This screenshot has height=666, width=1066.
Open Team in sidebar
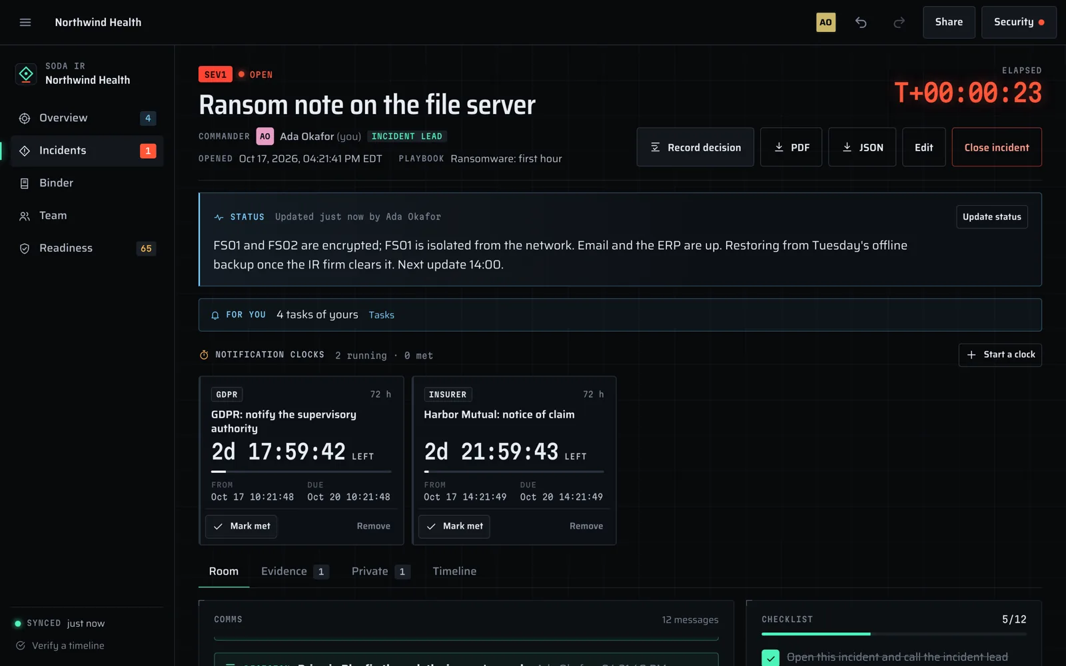[x=87, y=216]
